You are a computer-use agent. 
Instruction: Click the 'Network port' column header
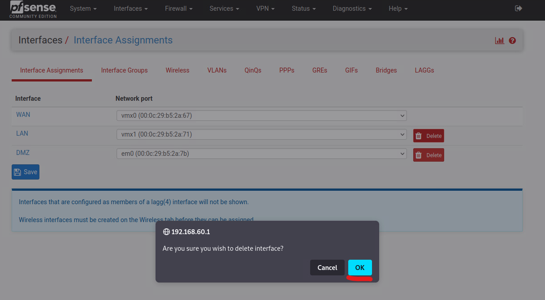tap(134, 99)
